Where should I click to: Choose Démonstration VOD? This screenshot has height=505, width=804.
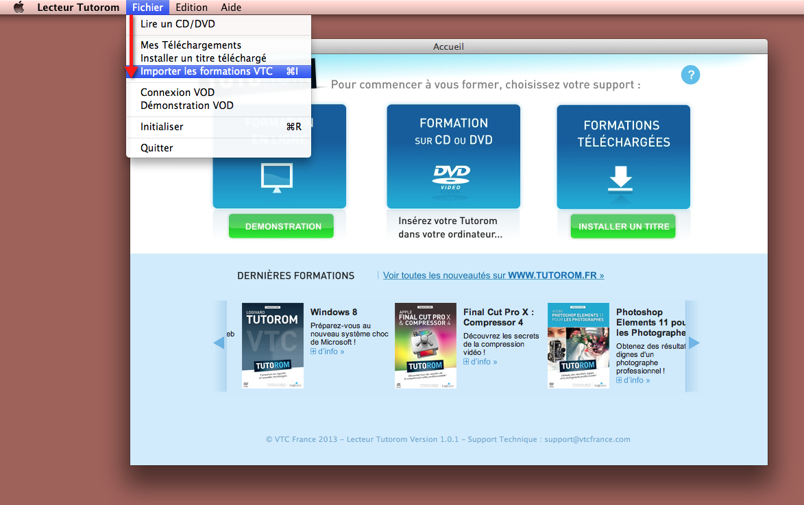point(219,106)
